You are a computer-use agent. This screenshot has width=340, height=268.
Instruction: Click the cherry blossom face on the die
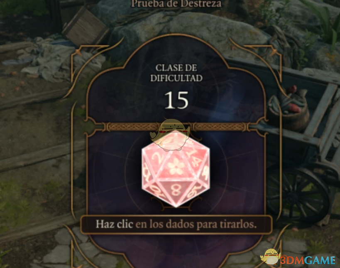(x=176, y=167)
